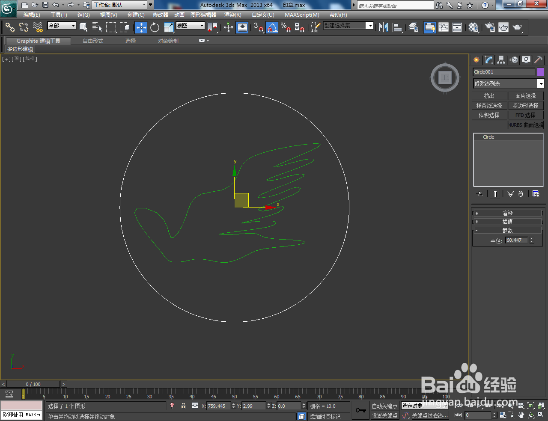Viewport: 548px width, 421px height.
Task: Open the 全部 selection filter dropdown
Action: point(61,26)
